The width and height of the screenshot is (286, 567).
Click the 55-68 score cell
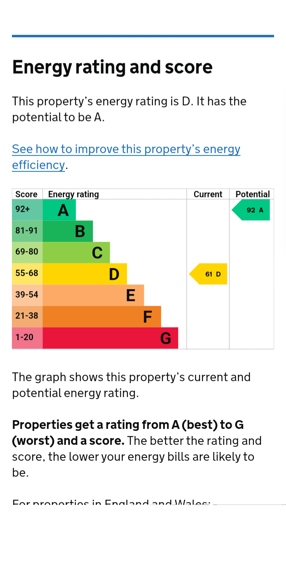[x=27, y=274]
